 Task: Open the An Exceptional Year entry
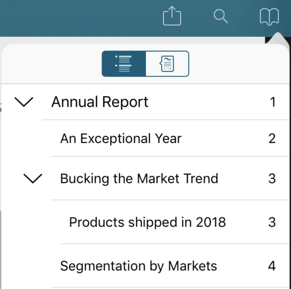tap(121, 138)
